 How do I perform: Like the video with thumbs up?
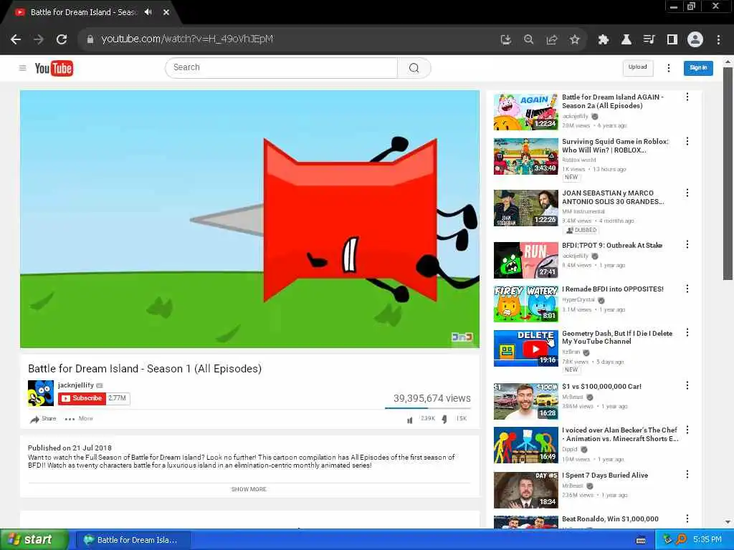coord(410,419)
